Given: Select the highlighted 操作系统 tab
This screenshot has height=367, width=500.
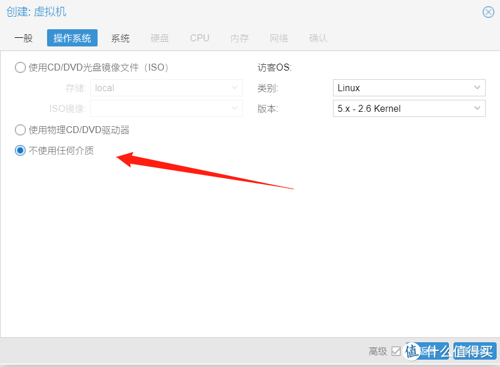Looking at the screenshot, I should pos(72,38).
